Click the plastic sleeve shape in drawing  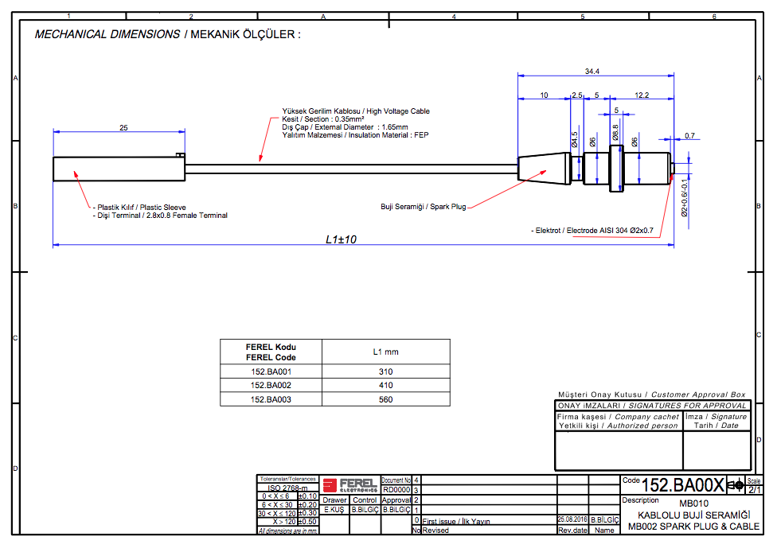click(118, 169)
